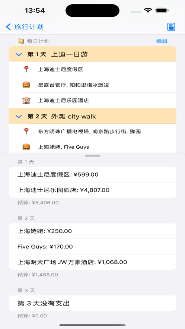
Task: Select the 上海迪士尼度假区: ¥599.00 expense row
Action: (x=92, y=175)
